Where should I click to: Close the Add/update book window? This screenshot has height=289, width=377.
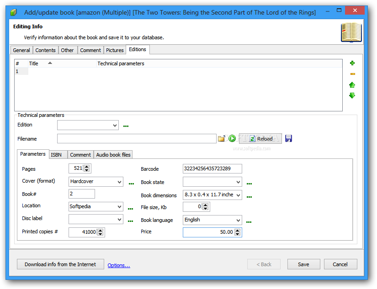(x=355, y=11)
